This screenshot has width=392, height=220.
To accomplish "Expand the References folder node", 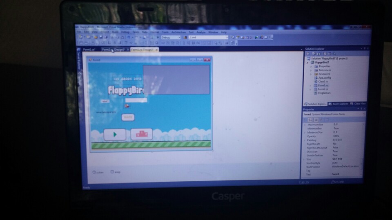I will (x=311, y=70).
